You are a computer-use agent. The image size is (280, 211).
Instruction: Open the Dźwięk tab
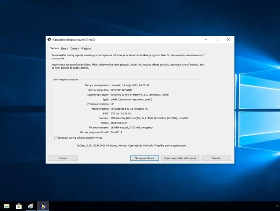click(x=74, y=48)
